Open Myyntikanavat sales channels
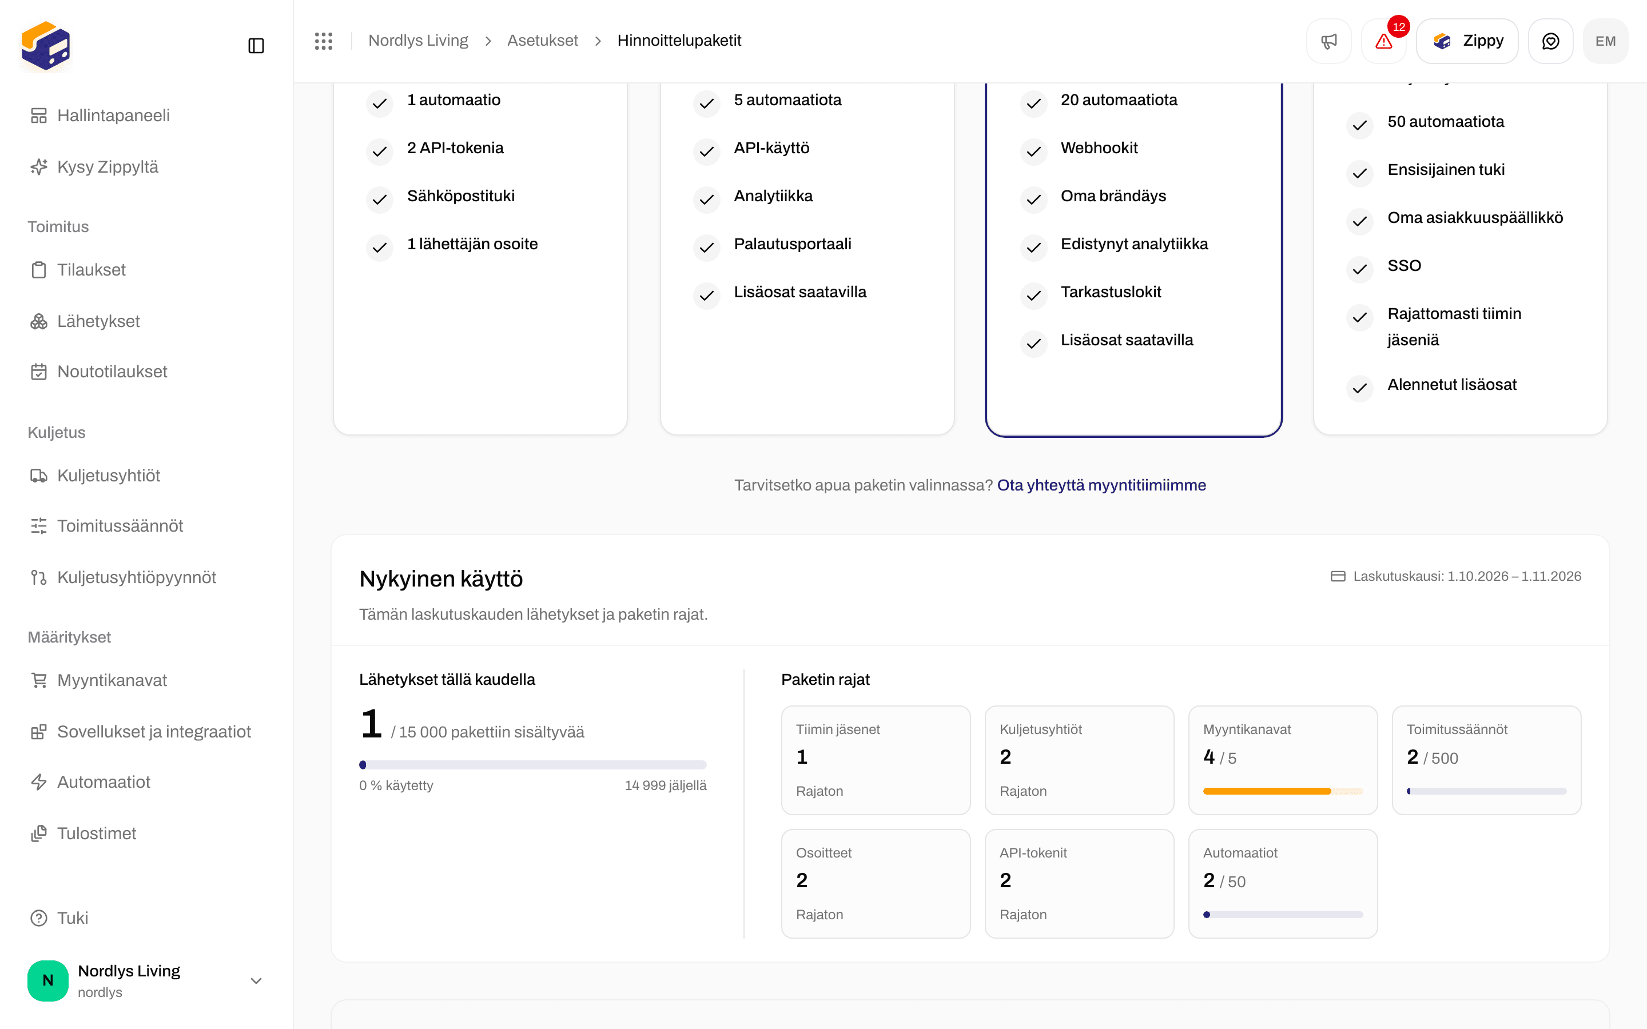 pyautogui.click(x=146, y=680)
